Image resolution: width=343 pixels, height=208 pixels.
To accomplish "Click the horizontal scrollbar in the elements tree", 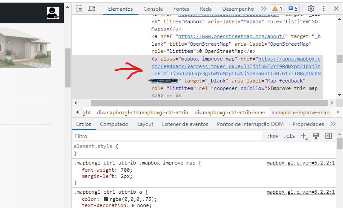I will (x=209, y=103).
